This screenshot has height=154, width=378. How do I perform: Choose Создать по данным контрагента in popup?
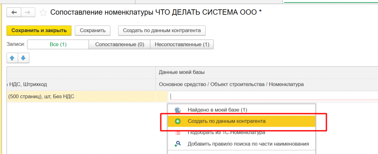pos(241,122)
